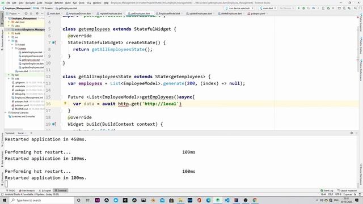Click the override gutter icon on line 19
Viewport: 363px width, 204px height.
tap(54, 124)
